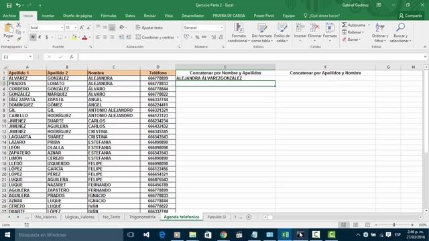429x241 pixels.
Task: Click the Insertar cells icon
Action: [300, 28]
